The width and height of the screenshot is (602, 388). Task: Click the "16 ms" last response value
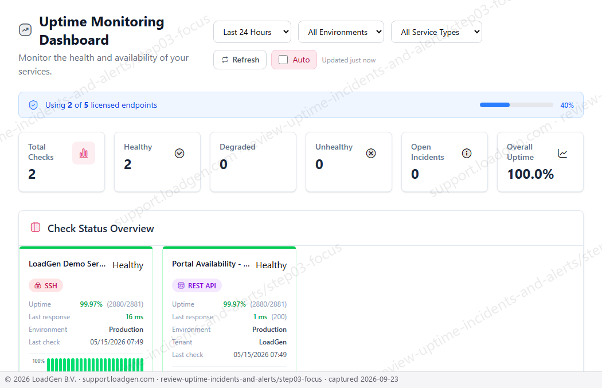click(134, 317)
